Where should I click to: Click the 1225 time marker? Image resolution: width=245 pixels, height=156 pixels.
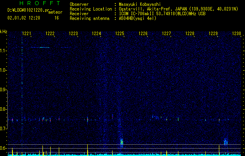[120, 34]
